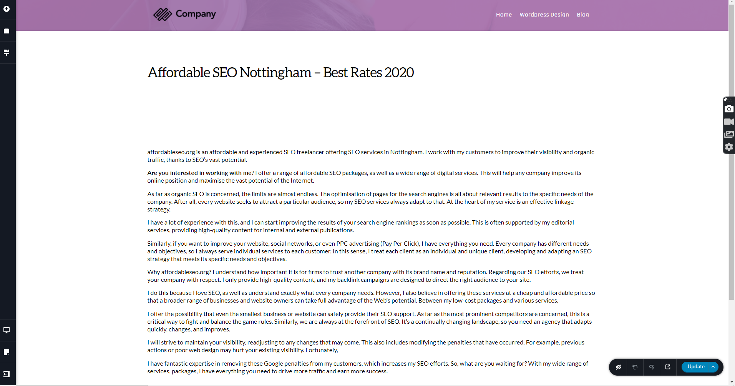Open the responsive view monitor icon
Image resolution: width=735 pixels, height=386 pixels.
pyautogui.click(x=7, y=330)
